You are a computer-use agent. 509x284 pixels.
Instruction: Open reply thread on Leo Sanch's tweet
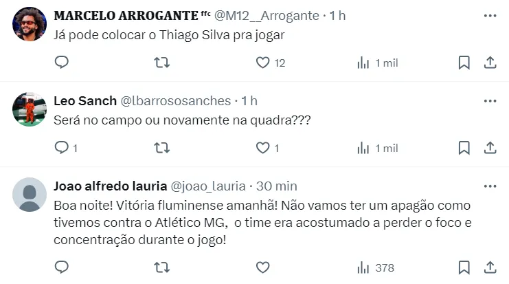coord(61,148)
